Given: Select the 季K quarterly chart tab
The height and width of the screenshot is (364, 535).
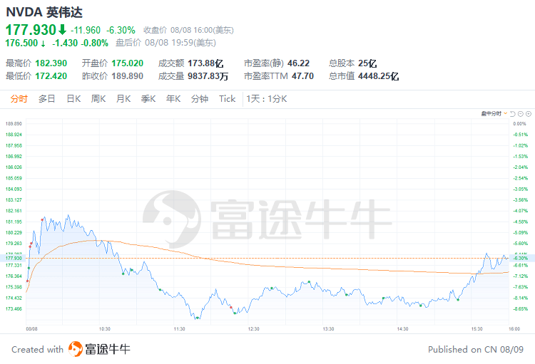Looking at the screenshot, I should [x=148, y=99].
